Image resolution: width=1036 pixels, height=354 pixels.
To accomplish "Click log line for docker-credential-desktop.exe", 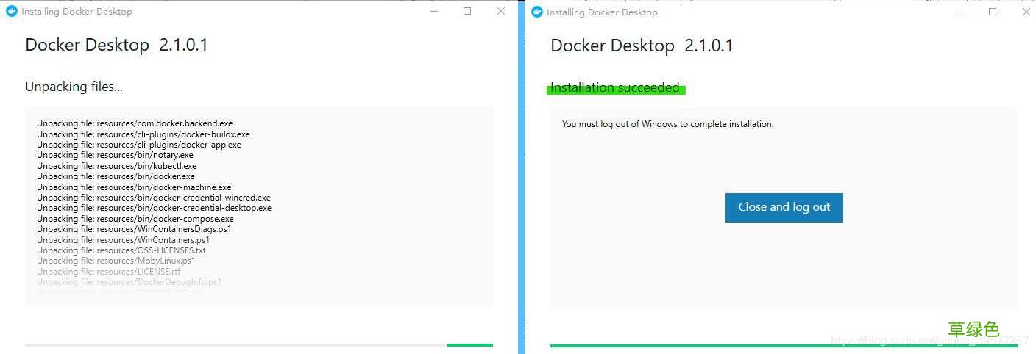I will click(154, 208).
